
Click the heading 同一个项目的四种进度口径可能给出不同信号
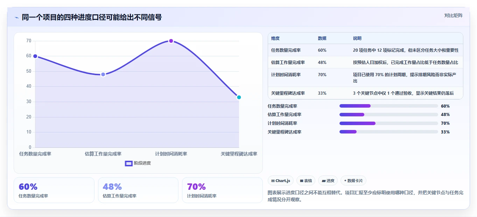point(92,17)
